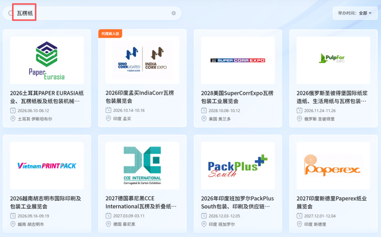381x237 pixels.
Task: Open the Super Corr Expo logo thumbnail
Action: coord(238,60)
